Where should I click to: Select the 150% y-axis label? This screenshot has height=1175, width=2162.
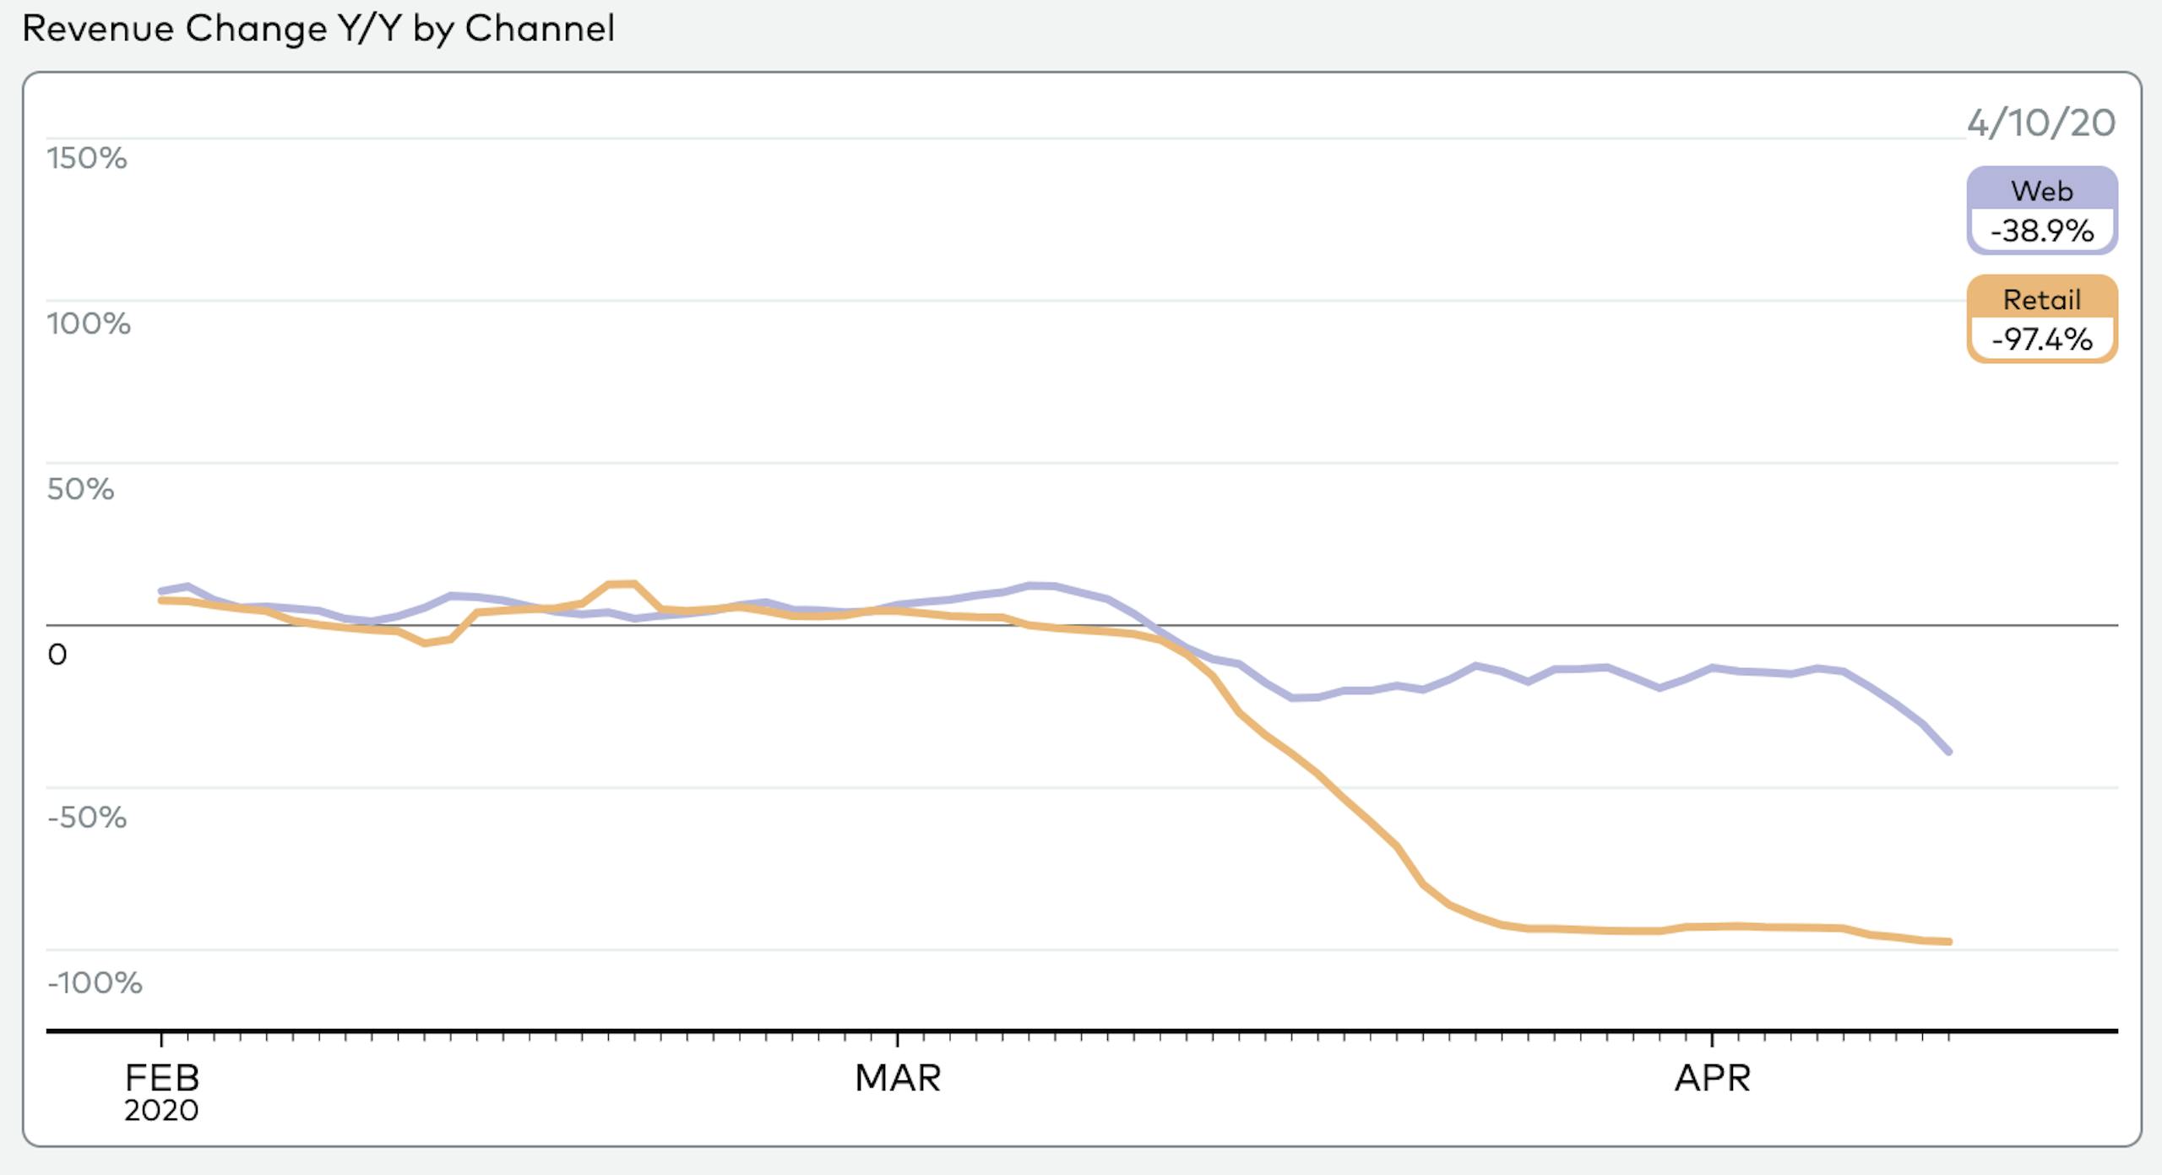pyautogui.click(x=87, y=158)
